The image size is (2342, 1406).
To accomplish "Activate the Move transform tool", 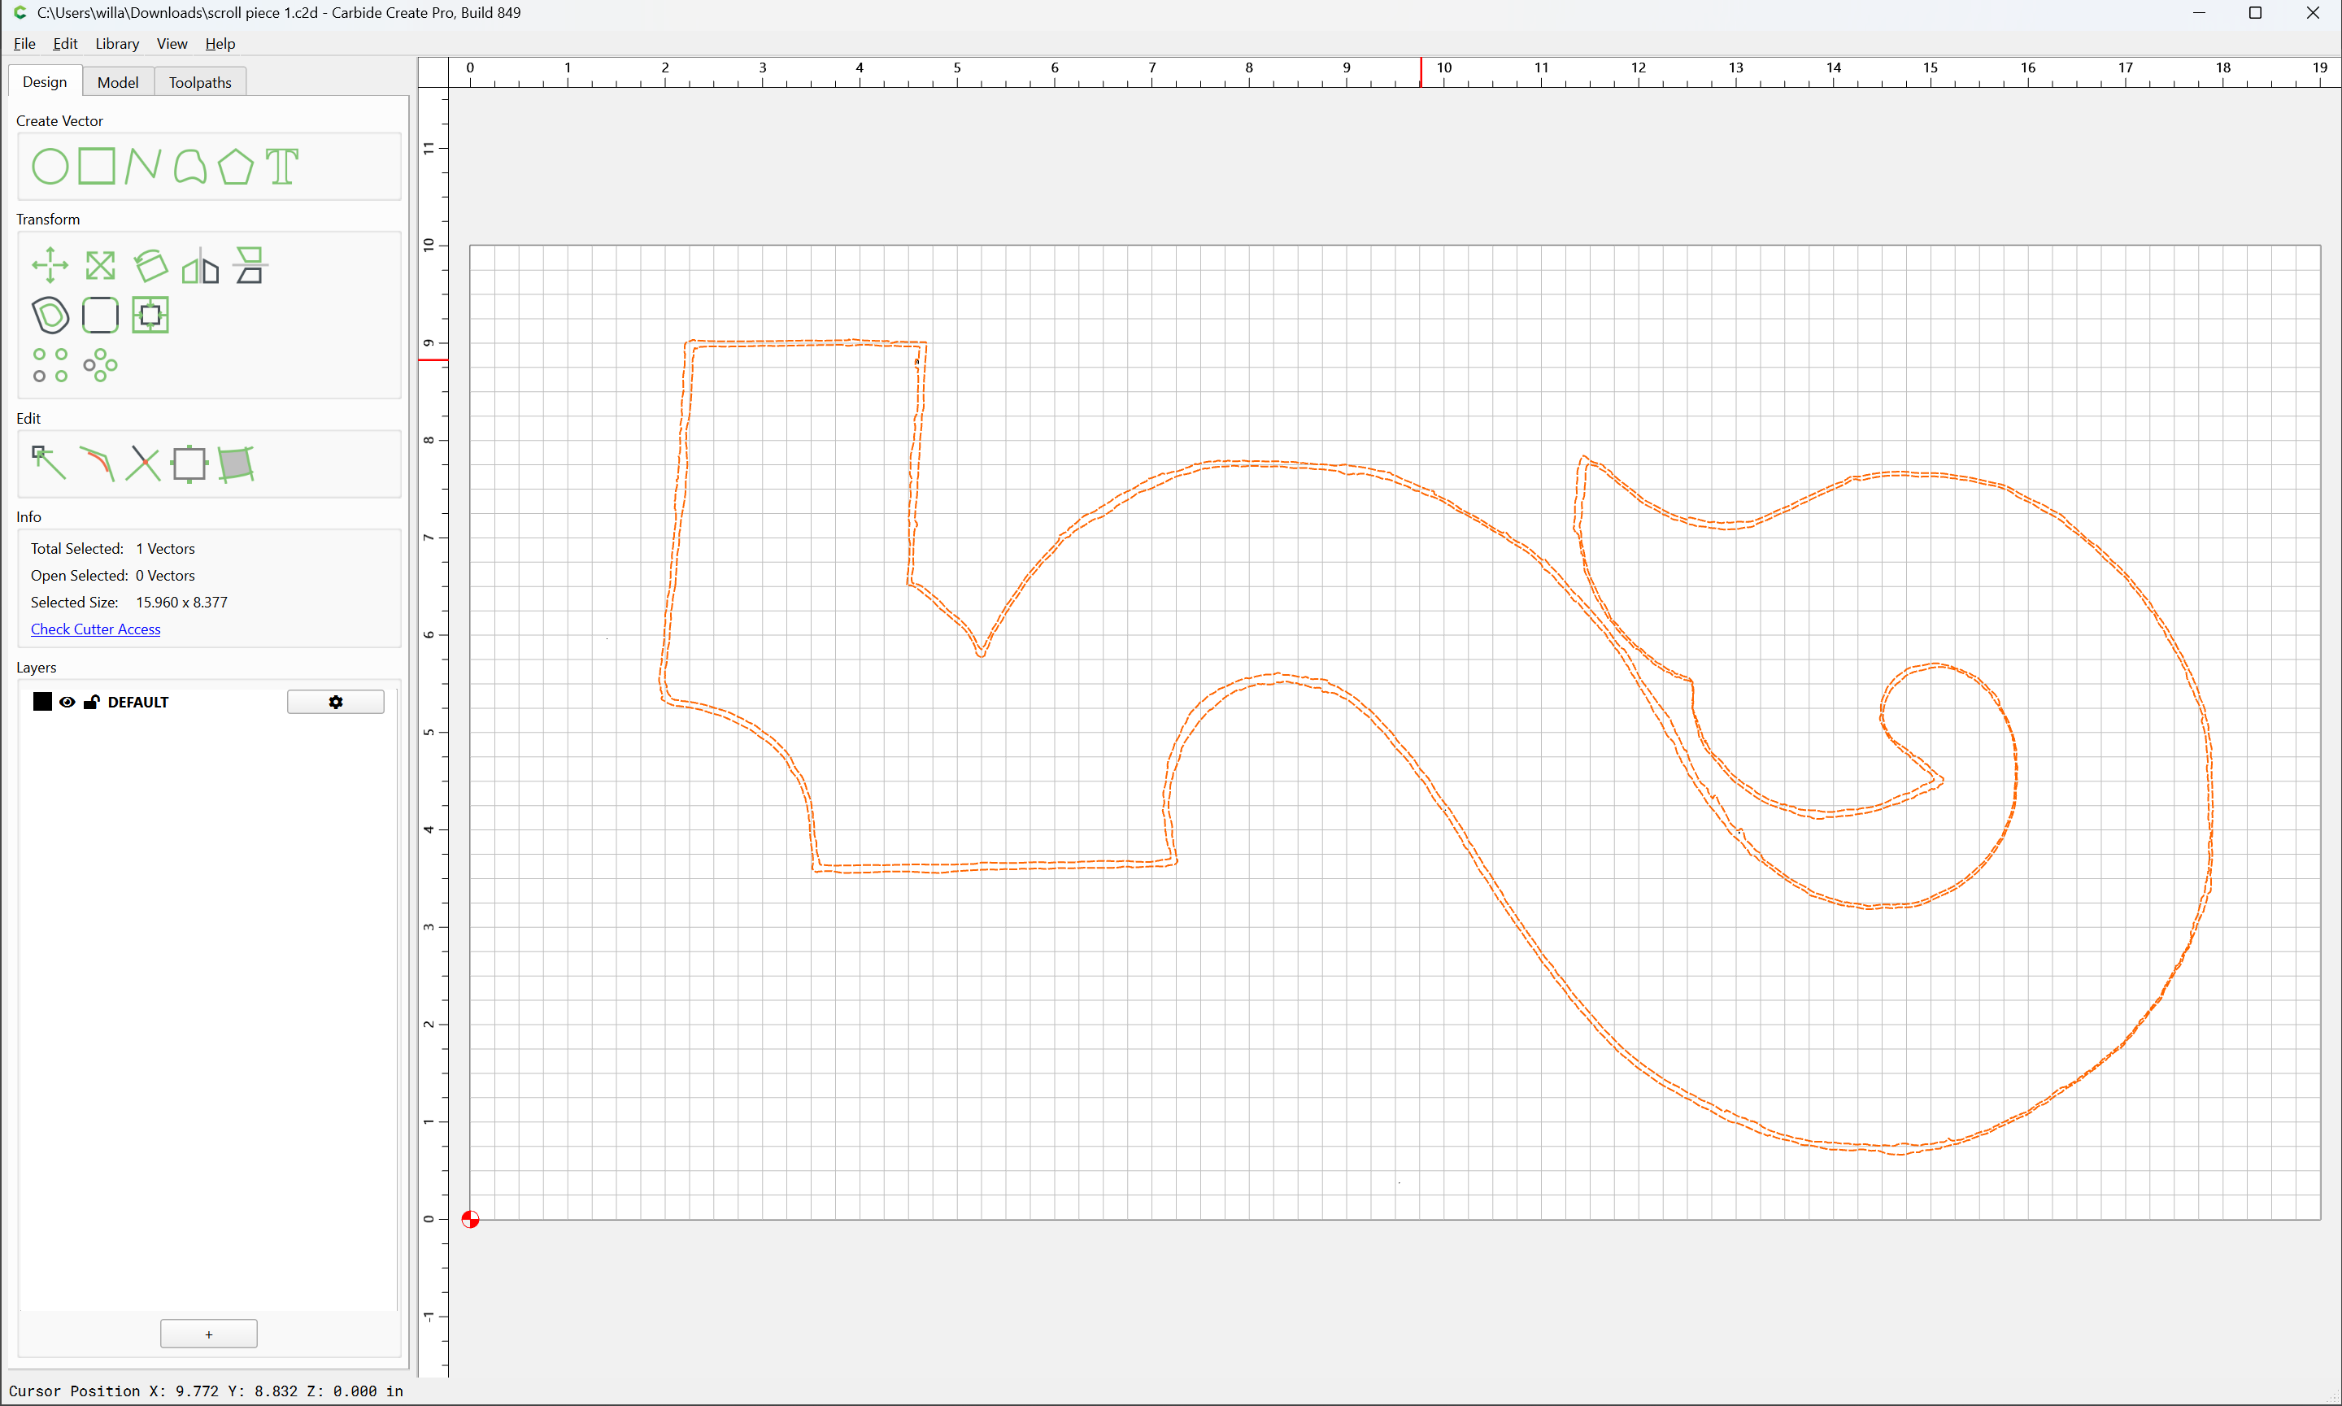I will (50, 265).
